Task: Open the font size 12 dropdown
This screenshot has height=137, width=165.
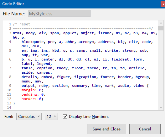Action: click(51, 116)
